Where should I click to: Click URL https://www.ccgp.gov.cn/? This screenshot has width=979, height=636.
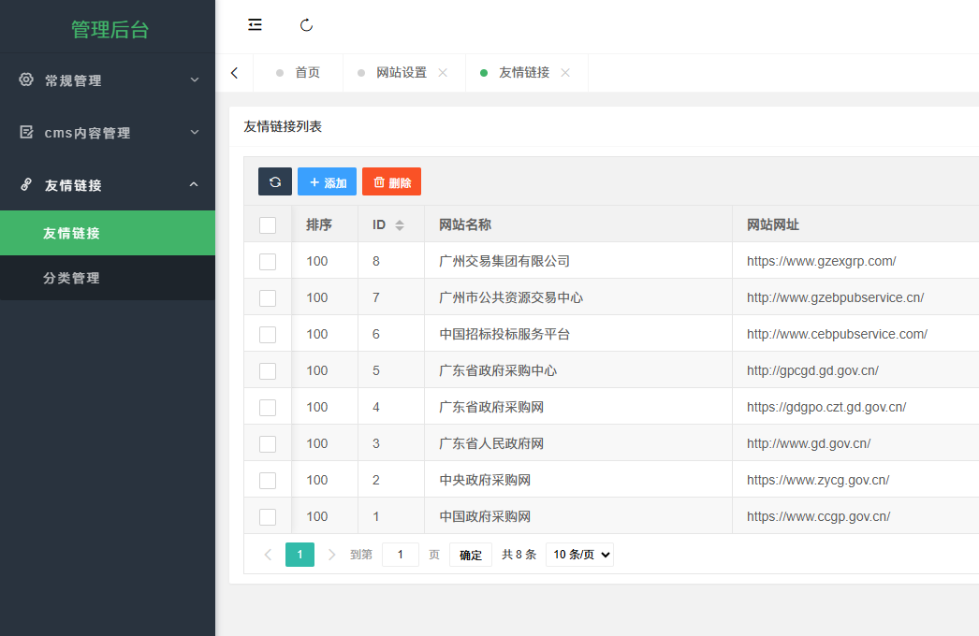click(x=819, y=516)
